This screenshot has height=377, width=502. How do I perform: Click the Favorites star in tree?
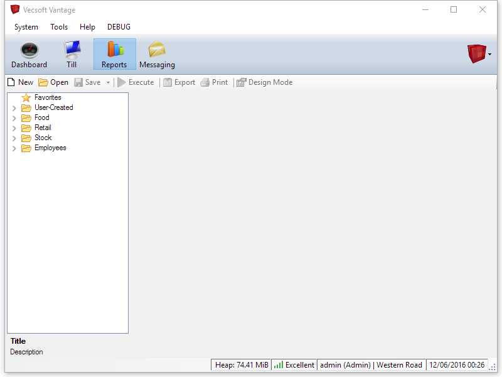coord(26,97)
